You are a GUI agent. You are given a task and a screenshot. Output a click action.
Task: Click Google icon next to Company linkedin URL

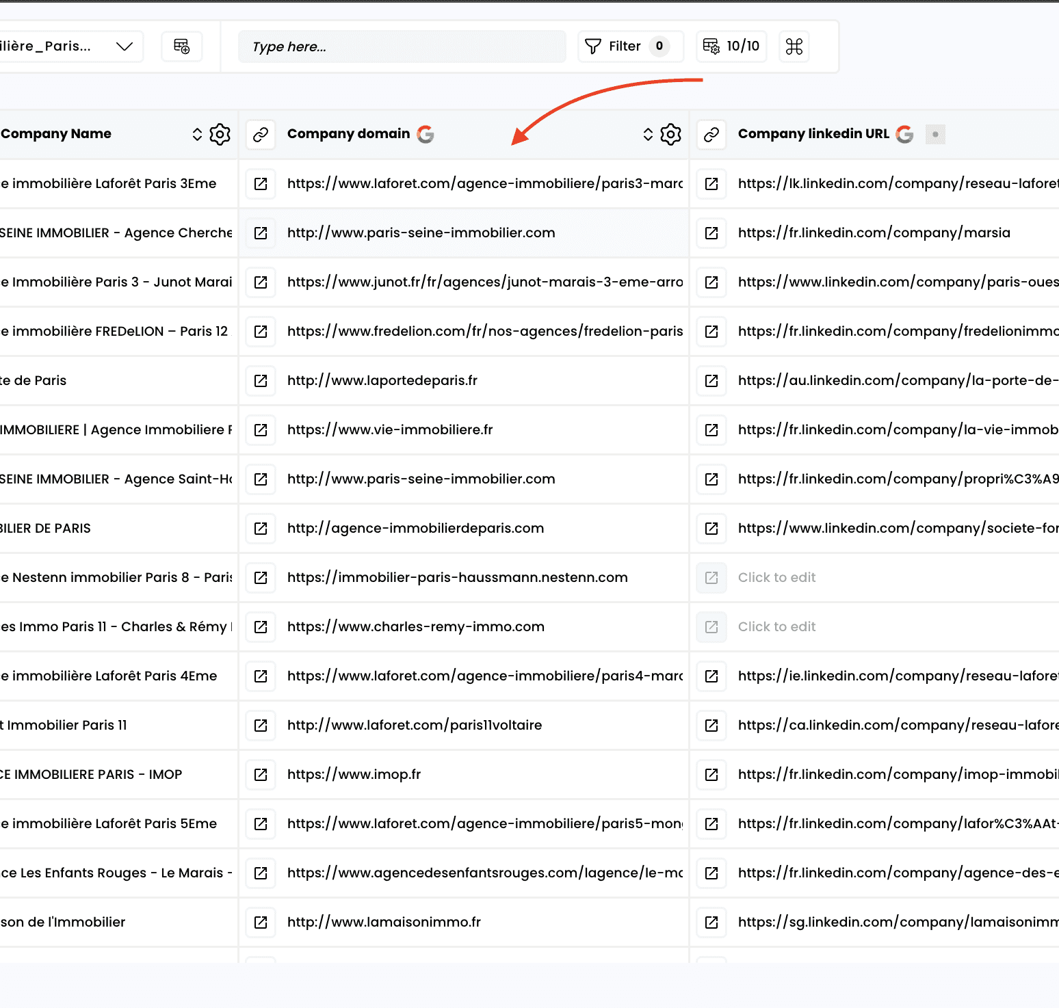(x=905, y=134)
